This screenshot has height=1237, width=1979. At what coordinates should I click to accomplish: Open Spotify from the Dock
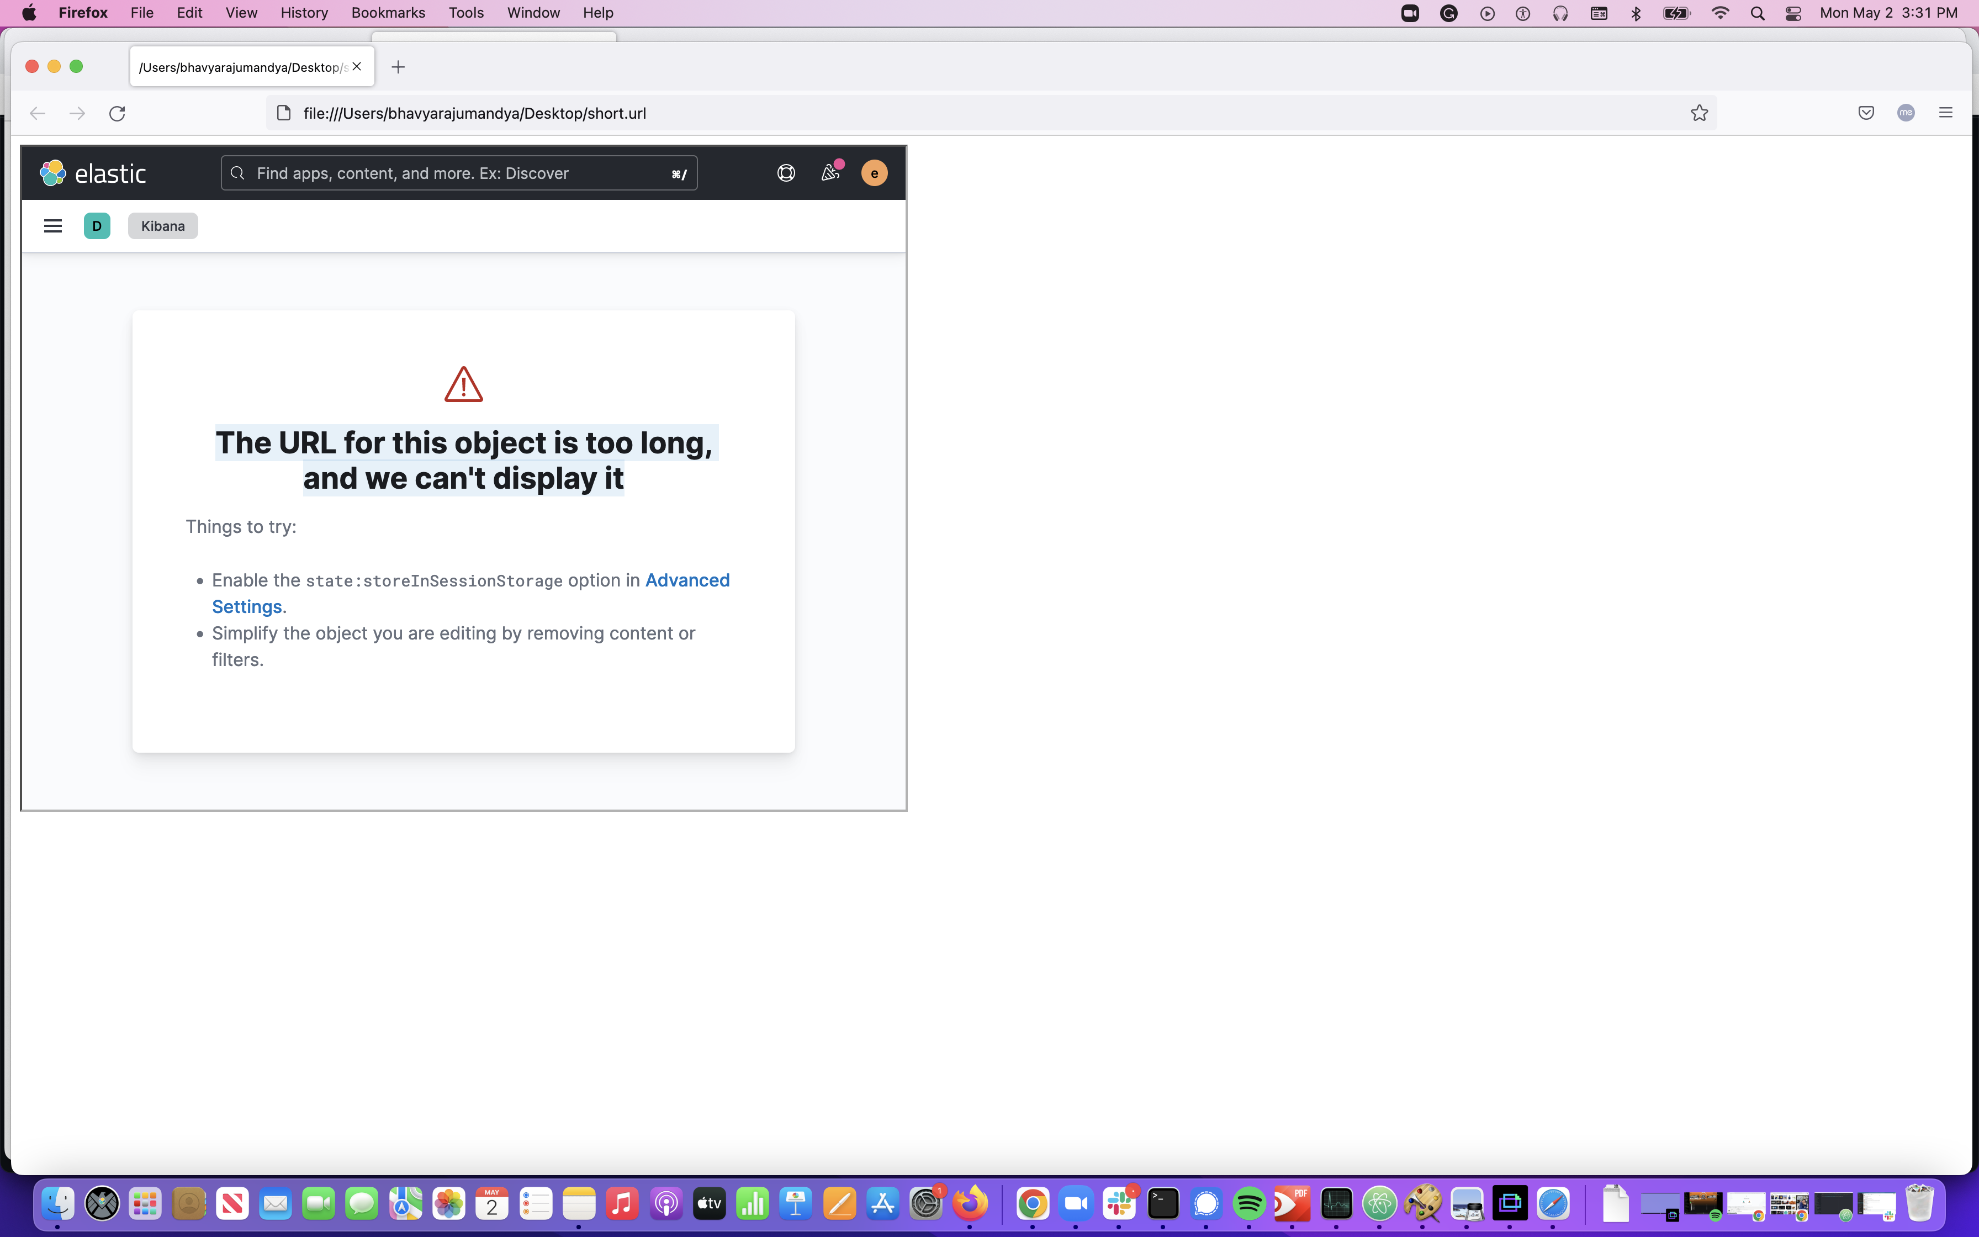click(1248, 1203)
